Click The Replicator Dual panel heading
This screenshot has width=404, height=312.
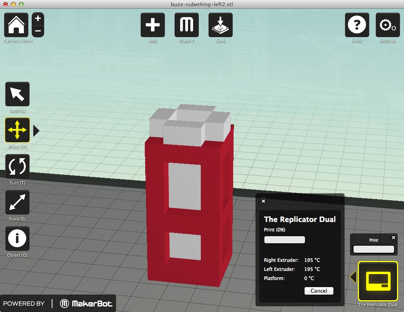(x=300, y=220)
